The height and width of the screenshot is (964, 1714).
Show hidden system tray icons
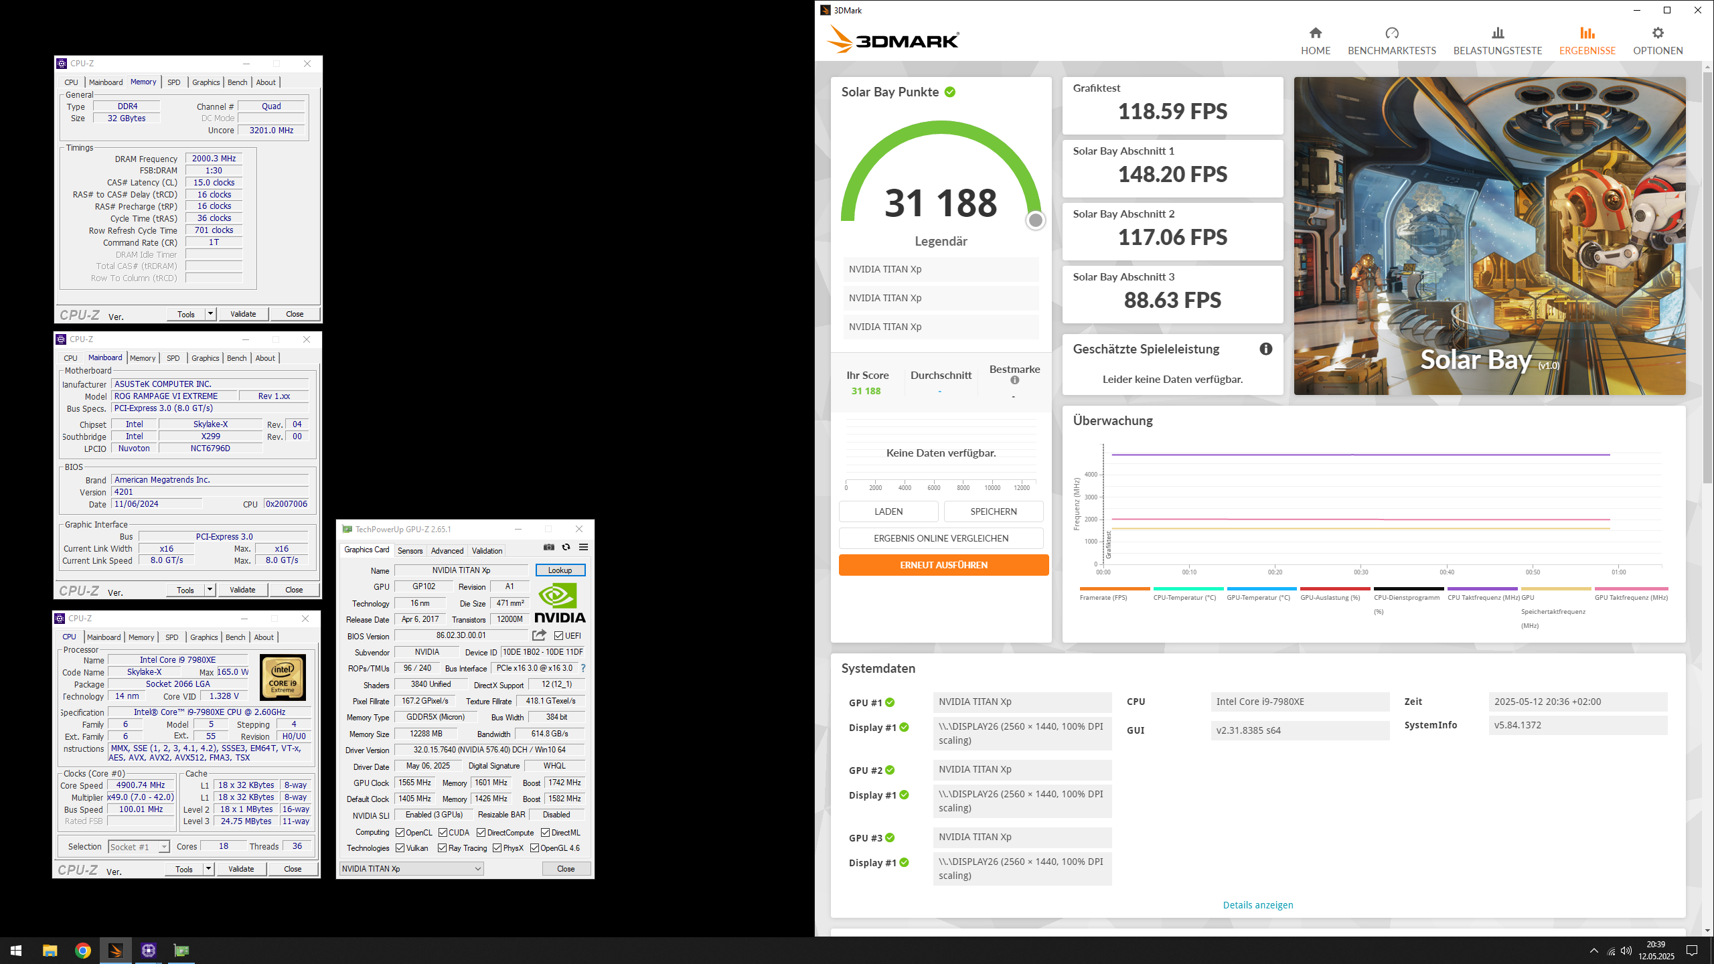point(1593,951)
